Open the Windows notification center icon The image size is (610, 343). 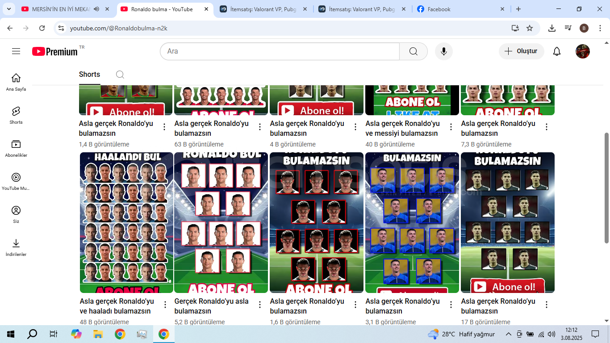(x=595, y=334)
